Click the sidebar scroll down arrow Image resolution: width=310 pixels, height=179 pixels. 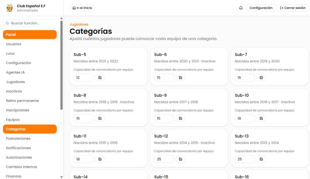[62, 177]
